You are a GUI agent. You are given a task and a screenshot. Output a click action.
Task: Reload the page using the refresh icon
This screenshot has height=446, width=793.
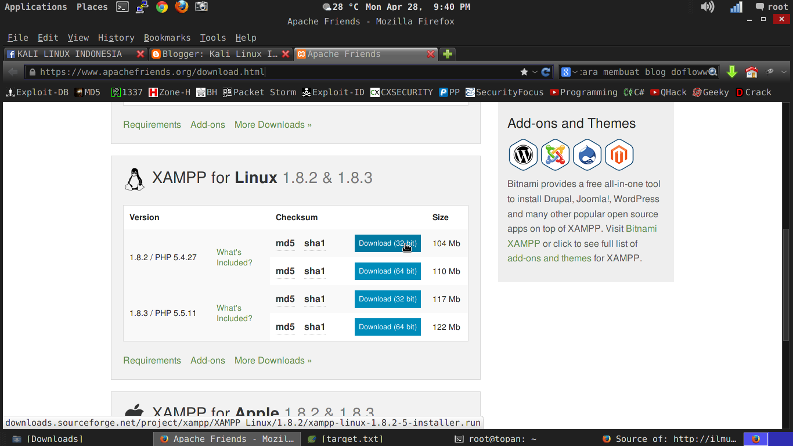click(x=546, y=72)
